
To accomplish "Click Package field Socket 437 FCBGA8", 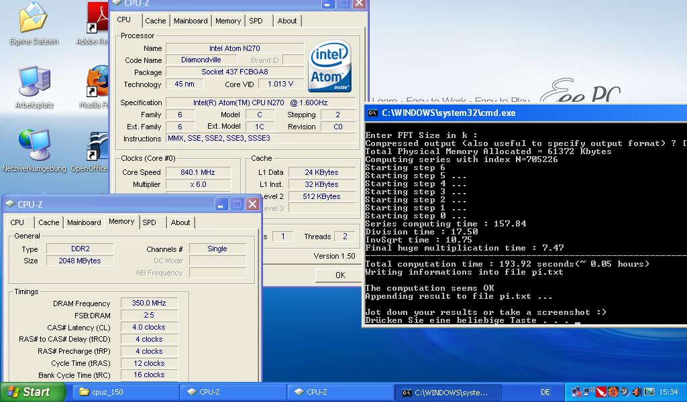I will [234, 72].
